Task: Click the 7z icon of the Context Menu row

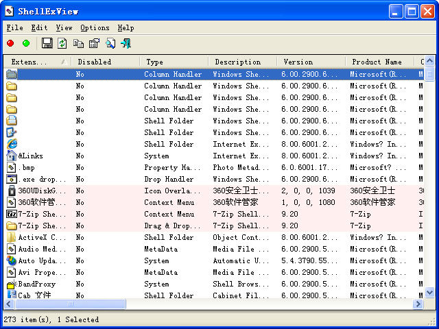Action: (12, 214)
